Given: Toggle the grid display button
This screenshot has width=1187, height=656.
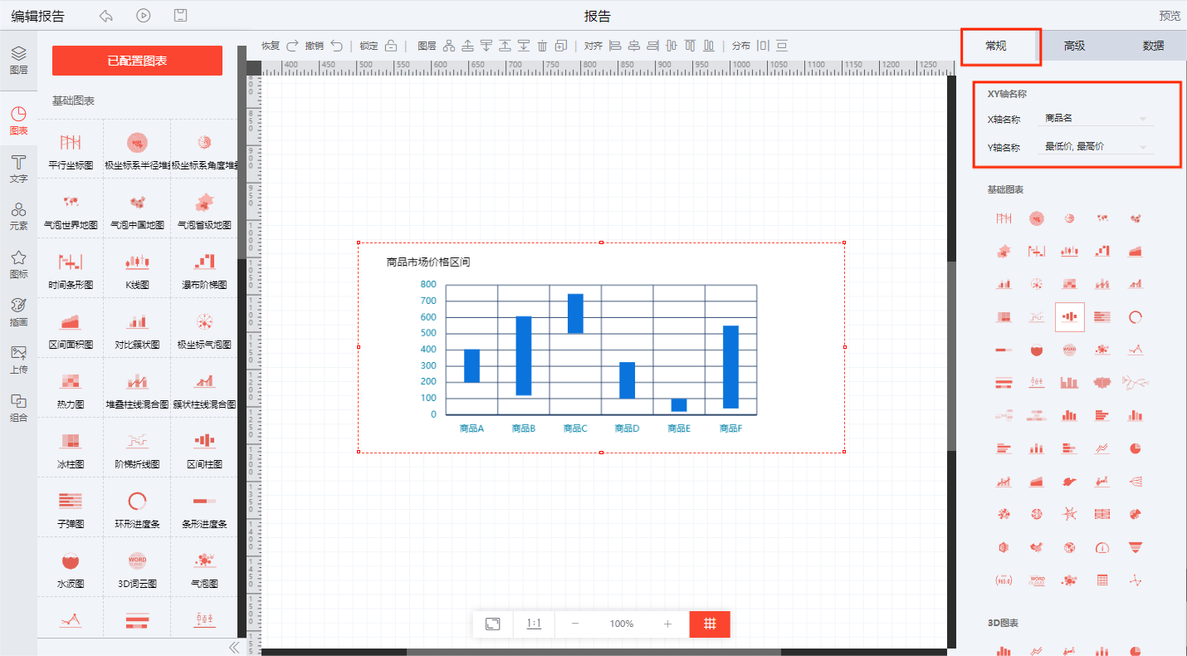Looking at the screenshot, I should tap(710, 624).
